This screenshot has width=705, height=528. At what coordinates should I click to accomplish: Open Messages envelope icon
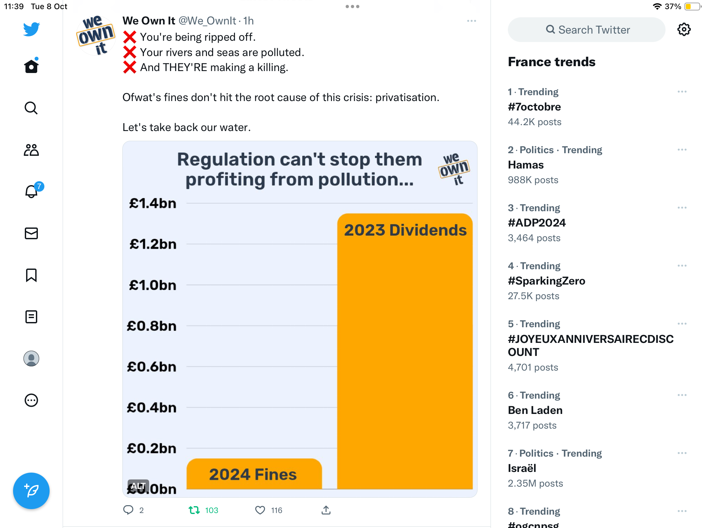point(31,233)
